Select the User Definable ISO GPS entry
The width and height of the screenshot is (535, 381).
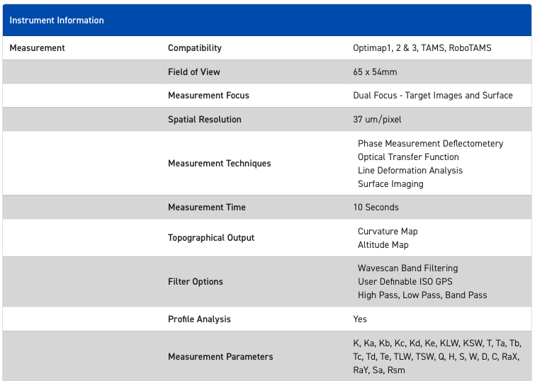(x=405, y=282)
